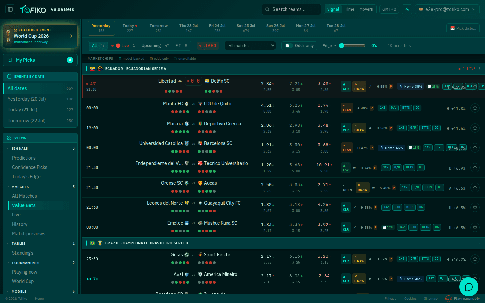The height and width of the screenshot is (303, 485).
Task: Click the 1X2 chip for Manta FC row
Action: (382, 108)
